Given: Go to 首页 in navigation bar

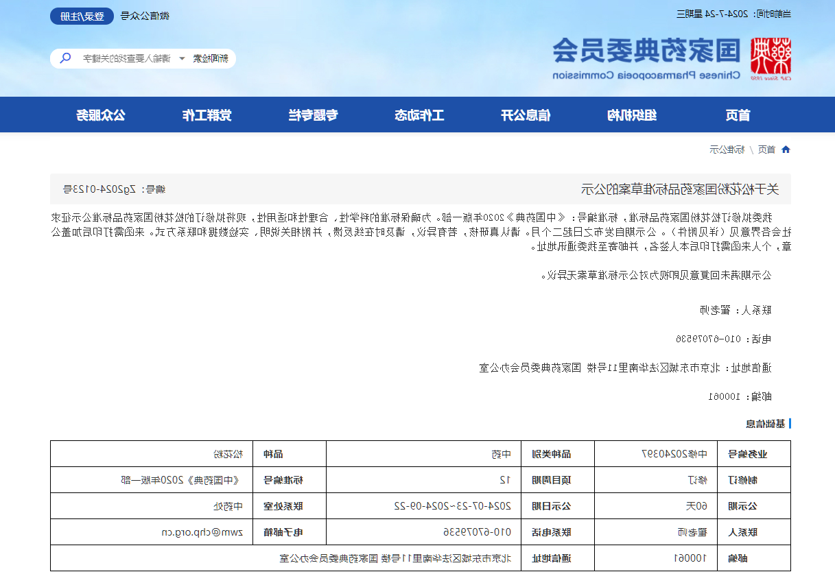Looking at the screenshot, I should coord(738,115).
